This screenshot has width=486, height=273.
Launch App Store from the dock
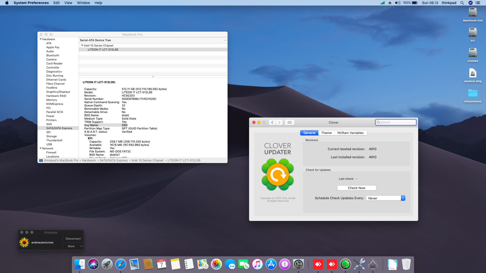(x=271, y=264)
